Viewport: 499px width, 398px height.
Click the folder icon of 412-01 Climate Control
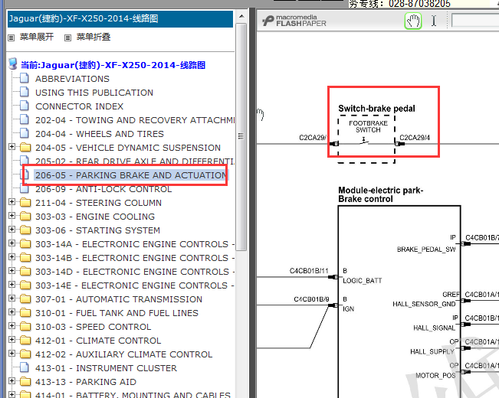click(x=25, y=340)
